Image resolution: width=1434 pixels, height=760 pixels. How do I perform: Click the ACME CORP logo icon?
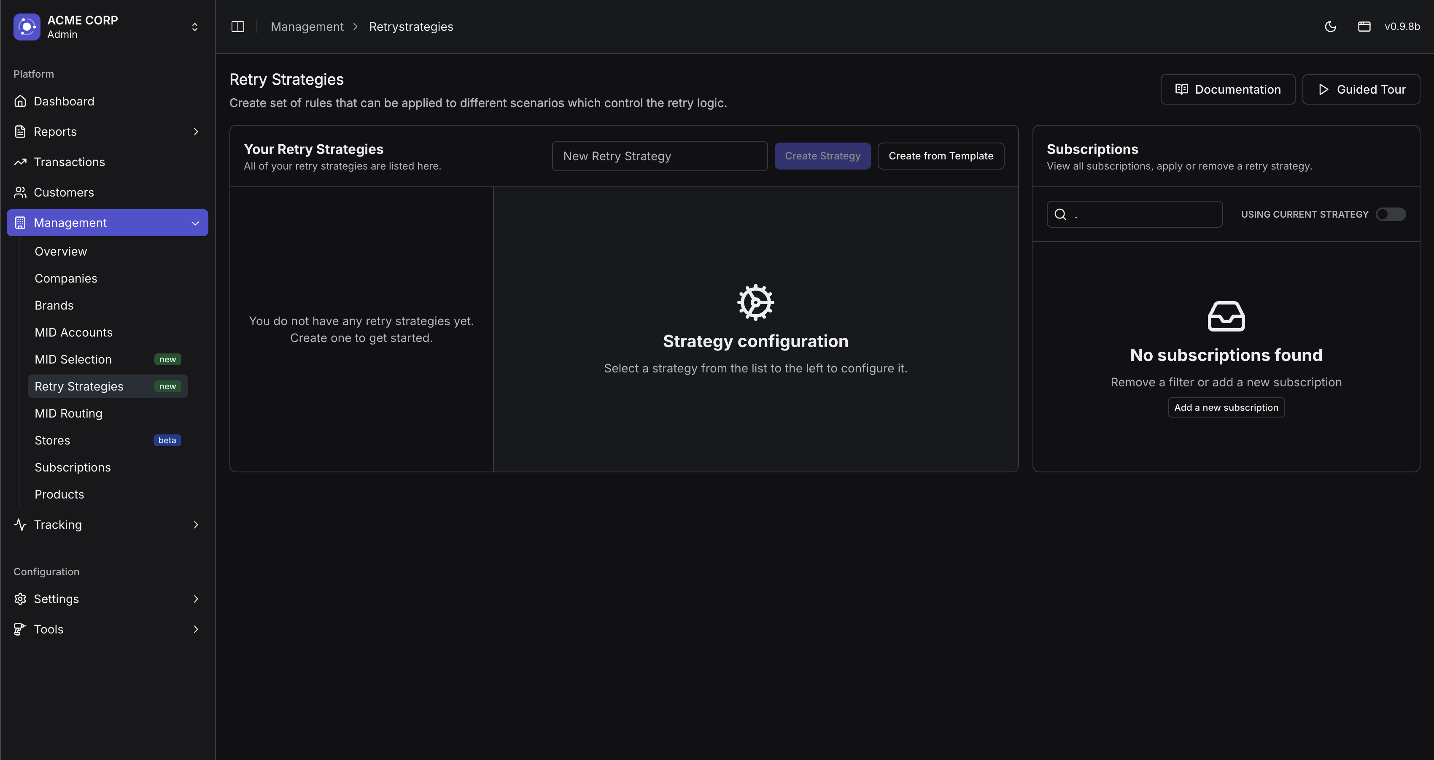[27, 27]
